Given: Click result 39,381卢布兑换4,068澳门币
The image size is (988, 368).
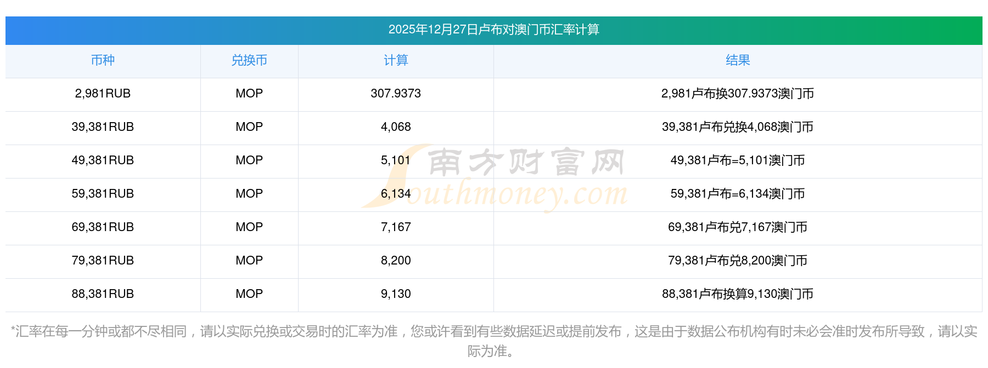Looking at the screenshot, I should (738, 127).
